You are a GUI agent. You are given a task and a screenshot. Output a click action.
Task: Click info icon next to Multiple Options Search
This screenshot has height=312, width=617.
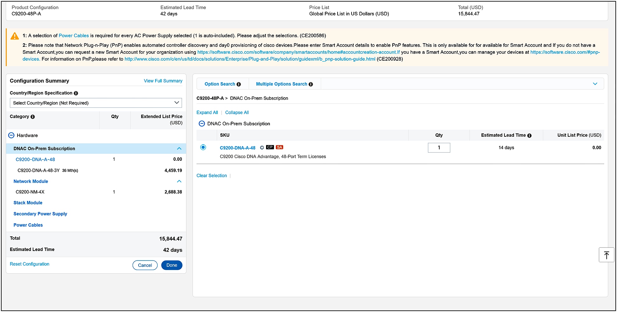[x=311, y=84]
